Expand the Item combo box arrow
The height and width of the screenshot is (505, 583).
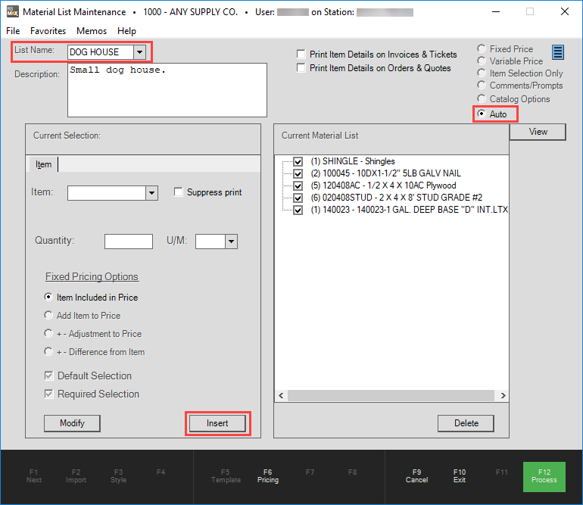point(151,193)
